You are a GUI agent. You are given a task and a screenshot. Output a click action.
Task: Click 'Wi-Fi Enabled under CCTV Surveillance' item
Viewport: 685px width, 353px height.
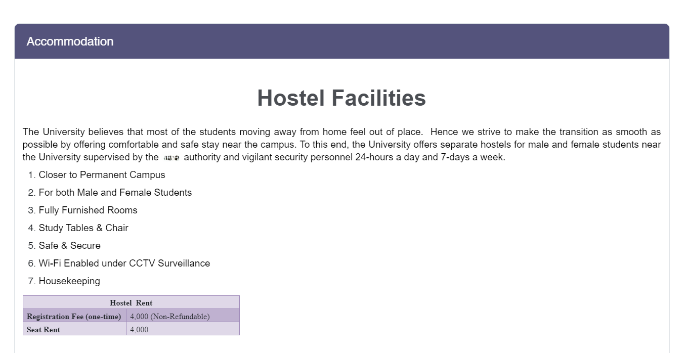(124, 263)
